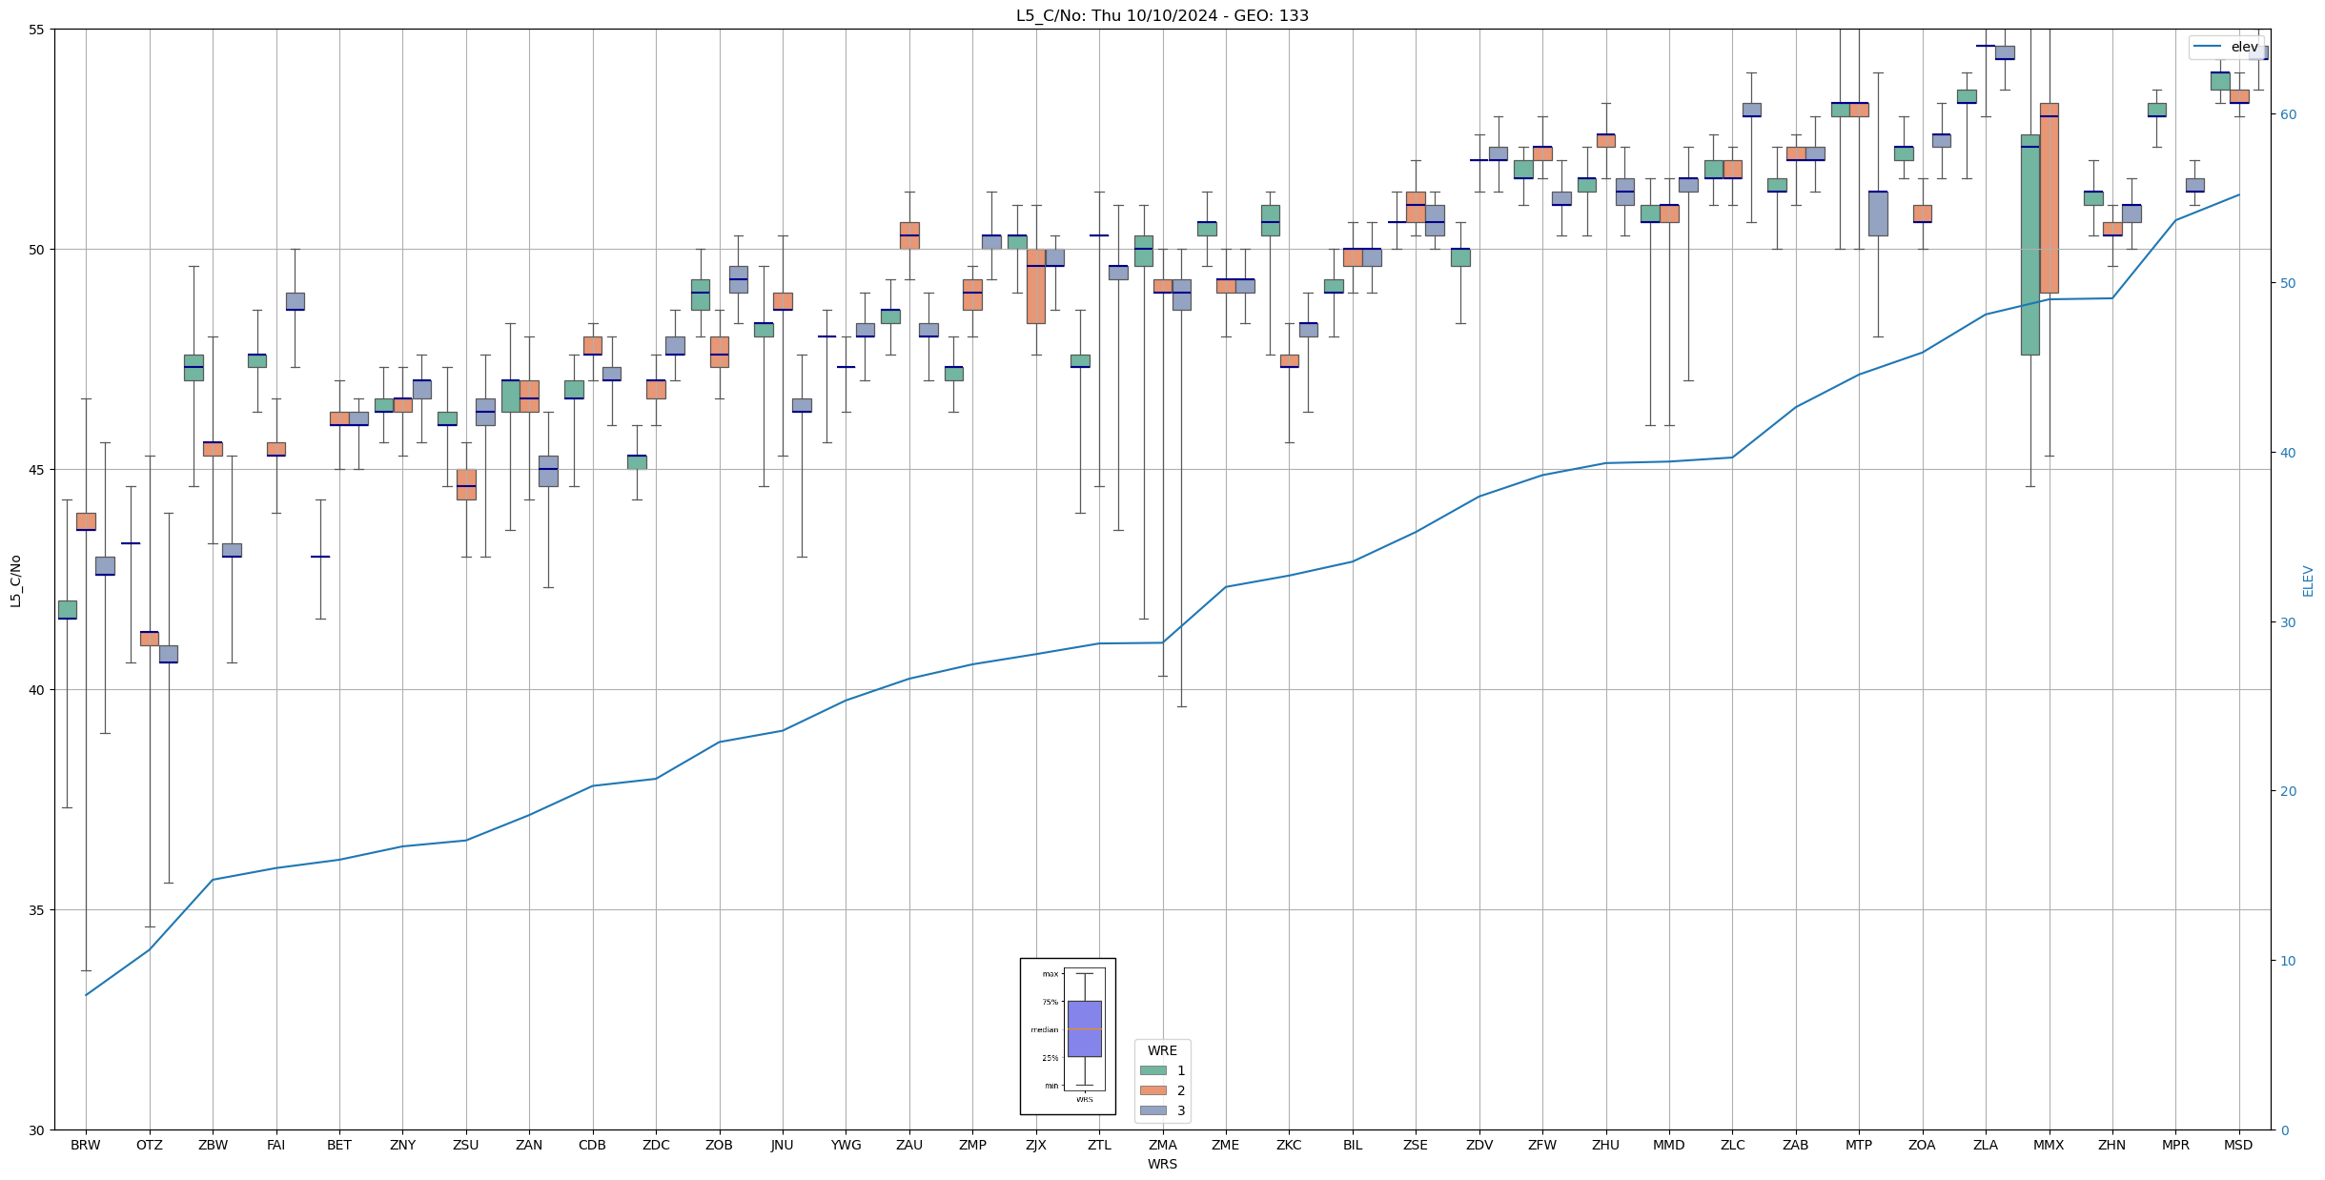
Task: Click the FAI station tick label
Action: click(276, 1145)
